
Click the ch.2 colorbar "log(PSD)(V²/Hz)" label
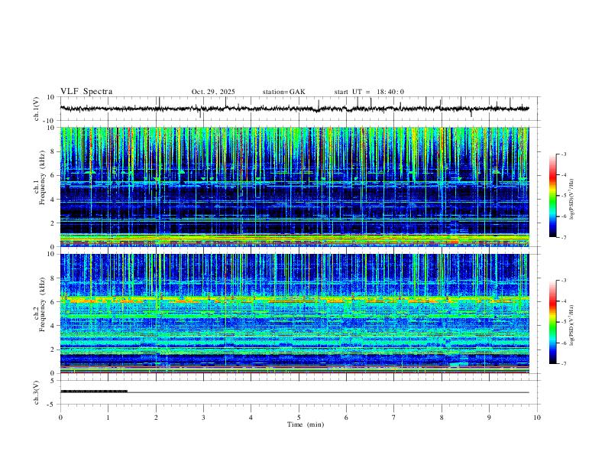(571, 325)
